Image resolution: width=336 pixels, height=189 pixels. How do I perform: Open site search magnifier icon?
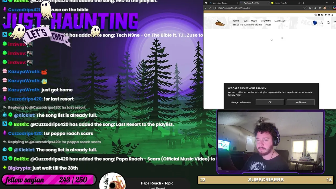(328, 23)
